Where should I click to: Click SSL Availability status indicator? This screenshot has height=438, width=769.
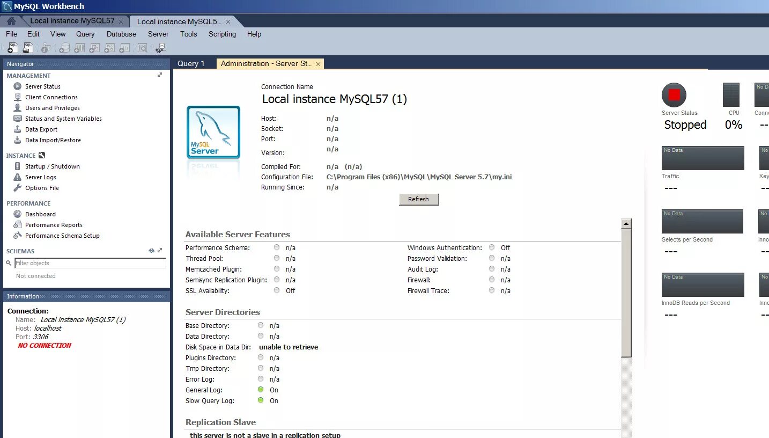[277, 290]
